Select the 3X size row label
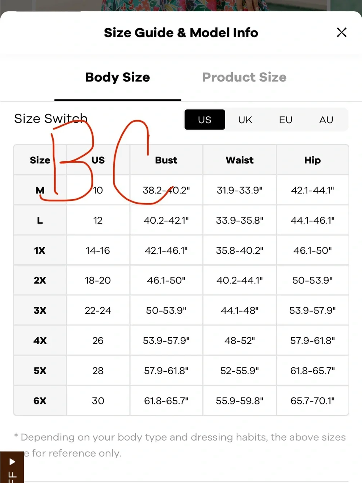The height and width of the screenshot is (483, 362). point(40,311)
